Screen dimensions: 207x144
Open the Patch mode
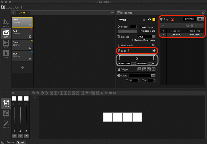6,23
